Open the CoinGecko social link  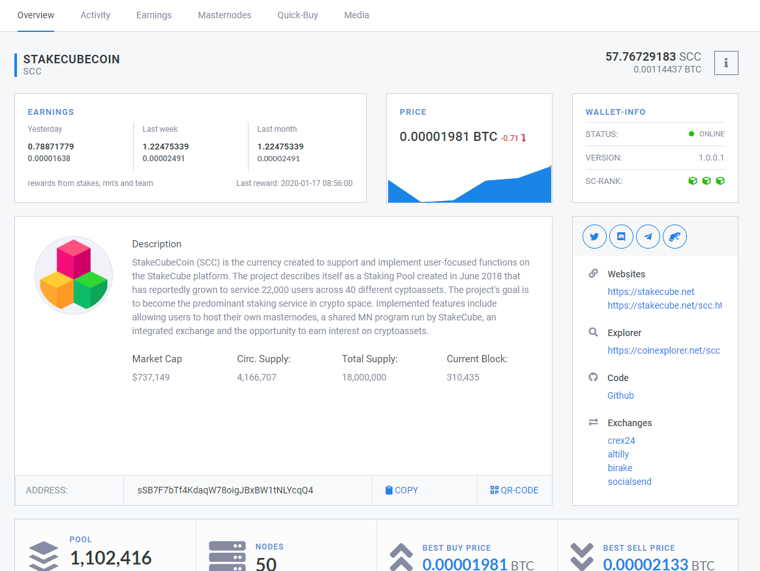coord(675,236)
